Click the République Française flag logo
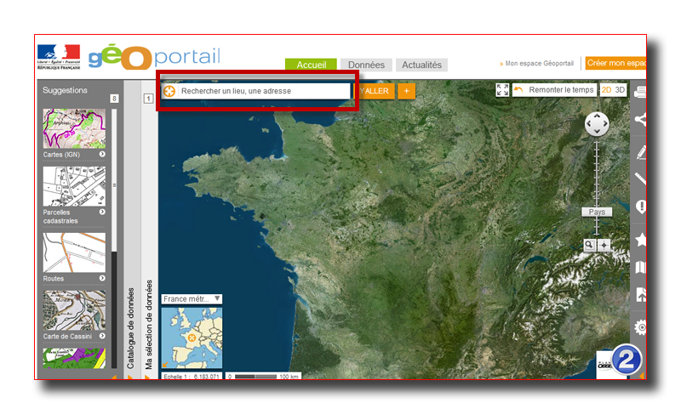This screenshot has width=681, height=414. click(59, 57)
